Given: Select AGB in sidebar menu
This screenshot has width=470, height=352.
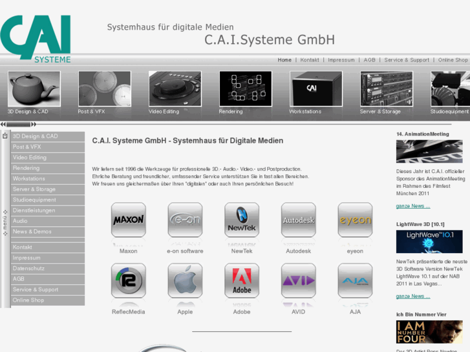Looking at the screenshot, I should (x=48, y=279).
